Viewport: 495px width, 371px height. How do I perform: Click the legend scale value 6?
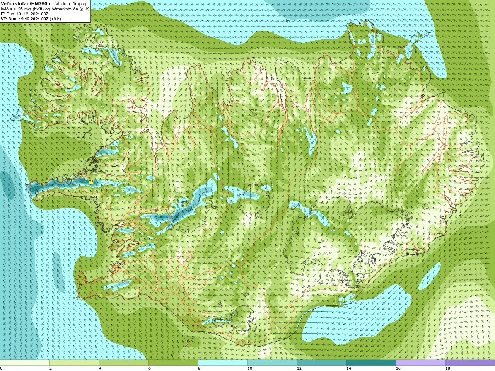(x=150, y=369)
